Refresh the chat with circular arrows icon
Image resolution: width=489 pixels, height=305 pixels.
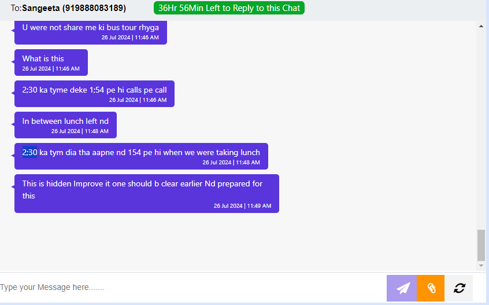click(x=459, y=288)
